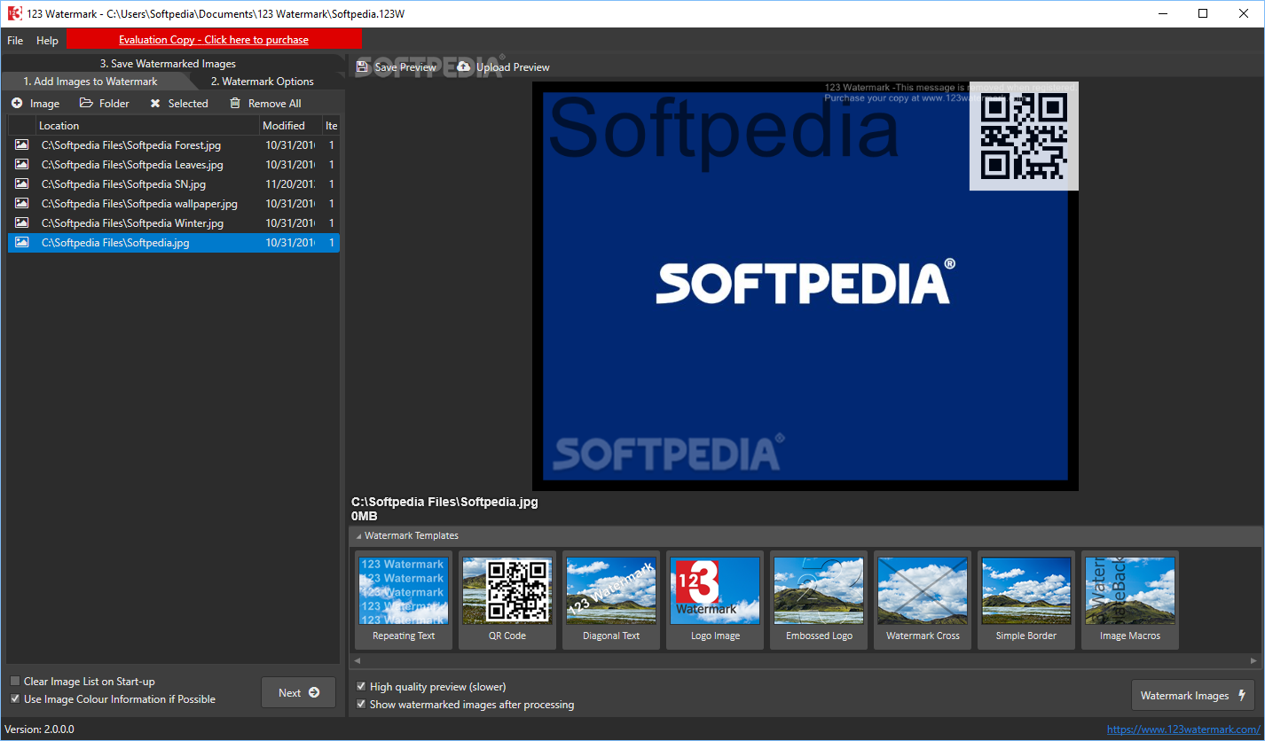
Task: Switch to 1. Add Images to Watermark tab
Action: 90,82
